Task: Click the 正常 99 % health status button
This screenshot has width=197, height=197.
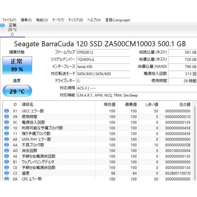Action: (x=17, y=65)
